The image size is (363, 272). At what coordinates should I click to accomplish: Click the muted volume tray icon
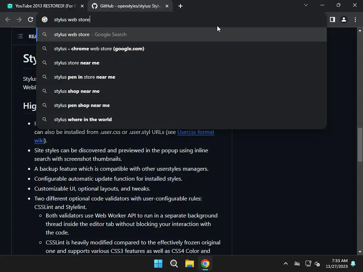tap(317, 263)
